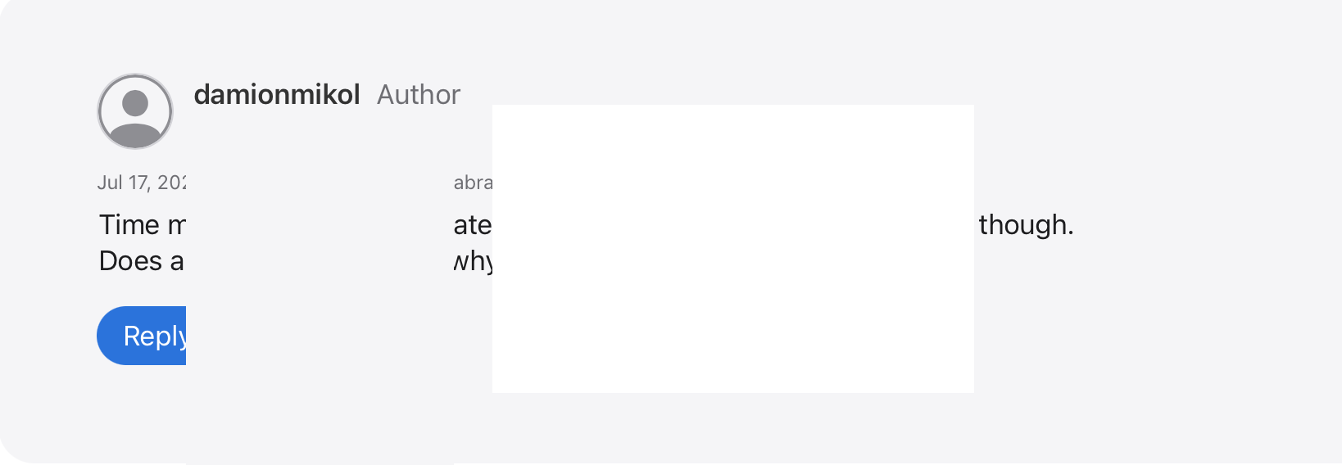The height and width of the screenshot is (465, 1342).
Task: Click the word 'Time' in the post
Action: (129, 225)
